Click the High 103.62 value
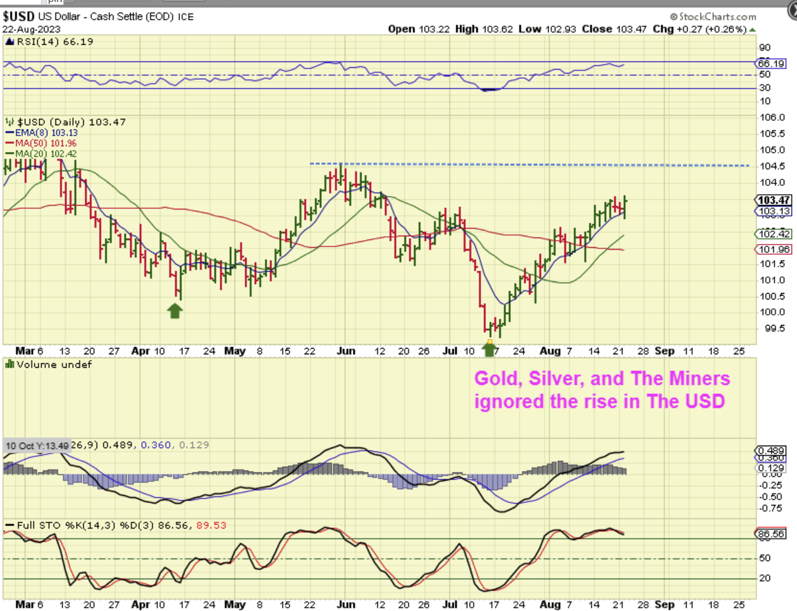The width and height of the screenshot is (797, 611). click(484, 29)
